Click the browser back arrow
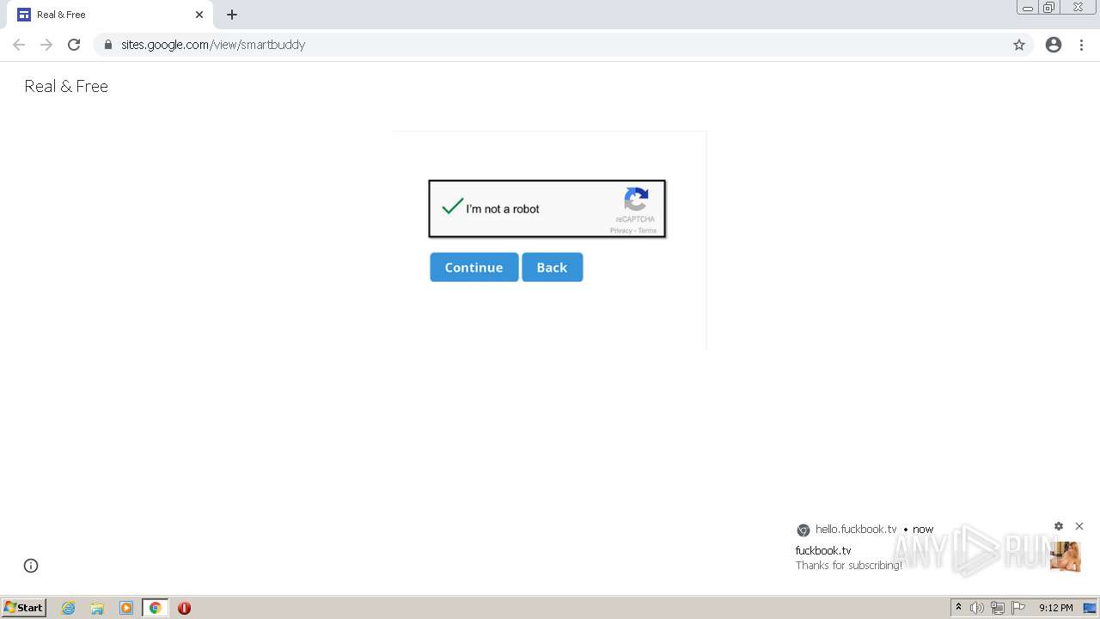 pos(19,45)
